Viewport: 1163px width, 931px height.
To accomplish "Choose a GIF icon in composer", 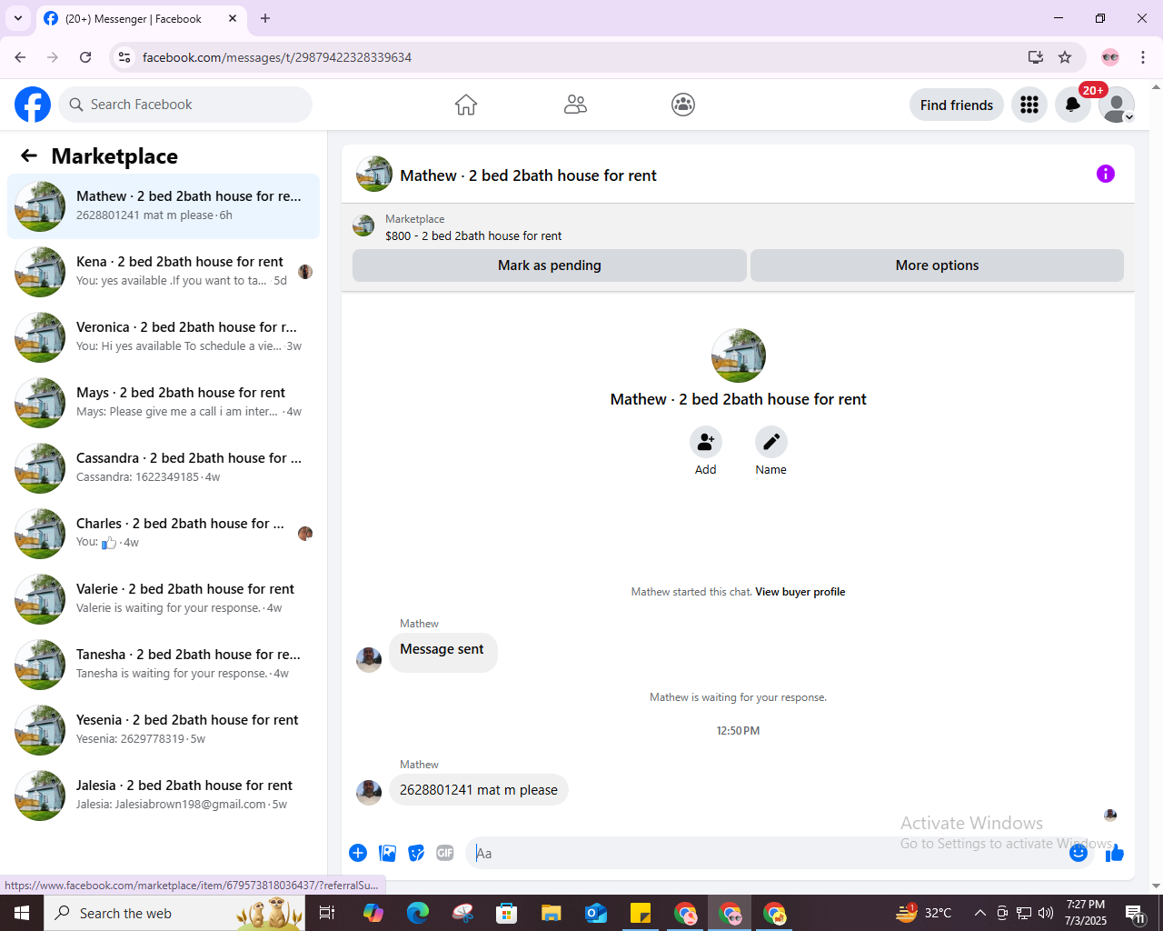I will pos(445,853).
